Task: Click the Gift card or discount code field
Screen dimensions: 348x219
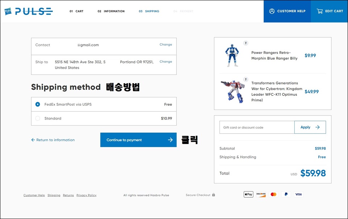Action: pyautogui.click(x=257, y=127)
